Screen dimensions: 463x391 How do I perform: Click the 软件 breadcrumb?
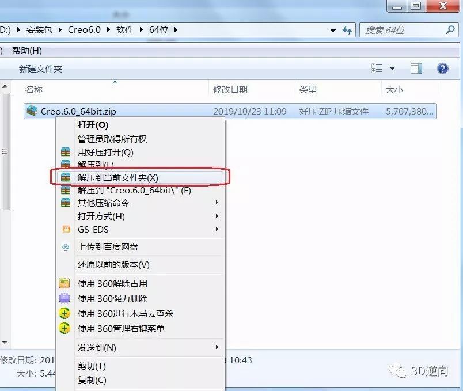(124, 30)
